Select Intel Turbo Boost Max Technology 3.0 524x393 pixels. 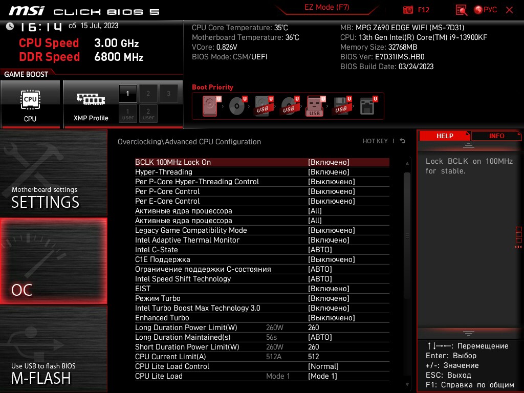pos(262,308)
